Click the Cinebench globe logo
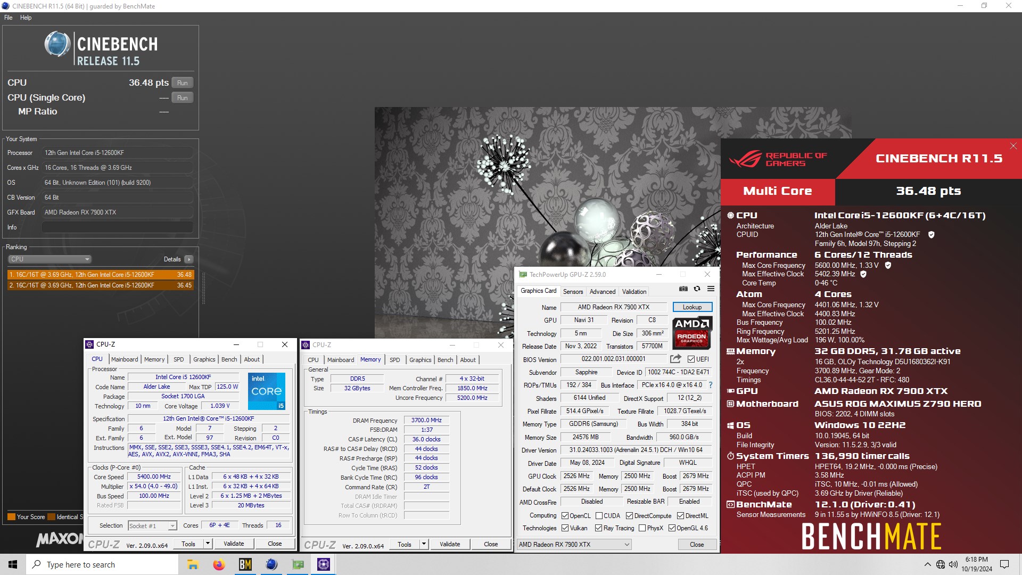This screenshot has width=1022, height=575. tap(57, 44)
